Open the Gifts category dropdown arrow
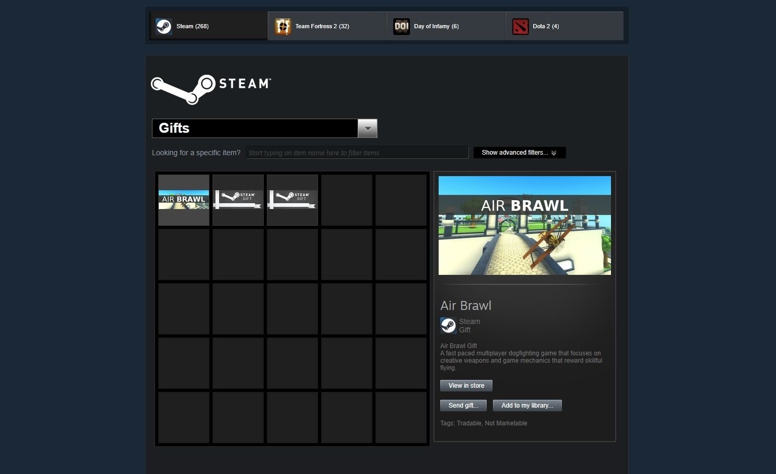 [x=368, y=129]
